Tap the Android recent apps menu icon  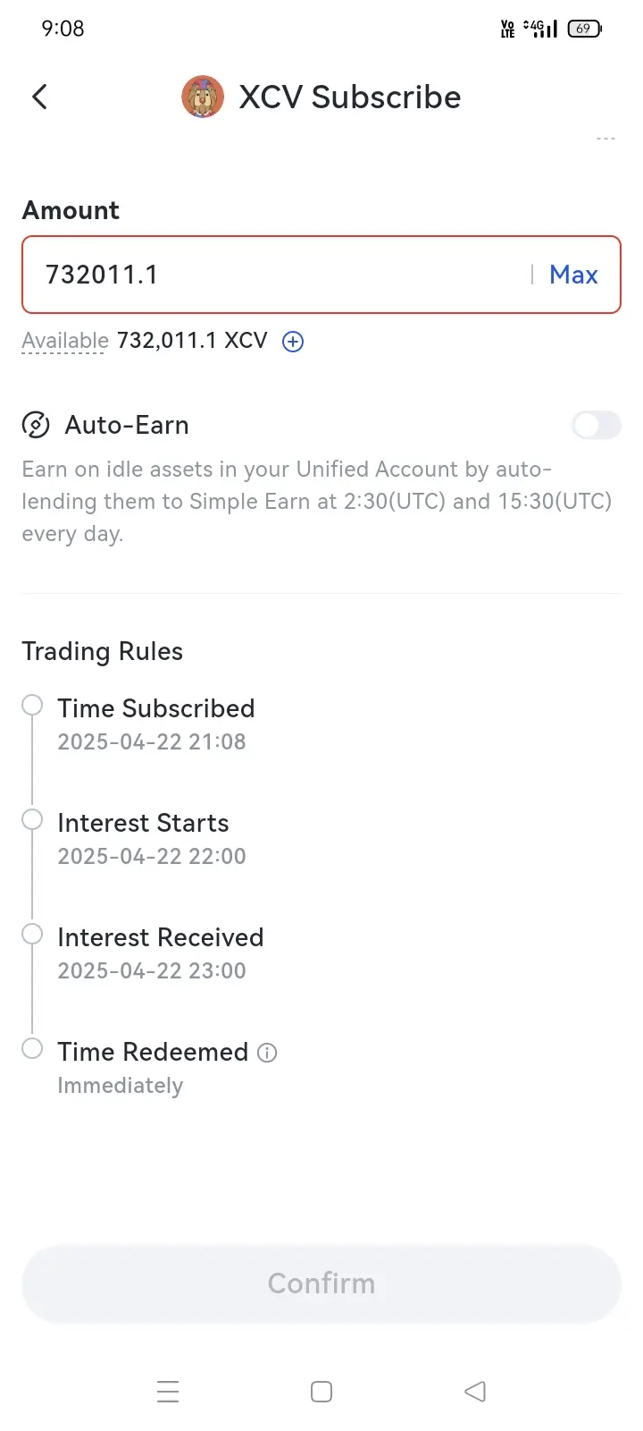168,1392
